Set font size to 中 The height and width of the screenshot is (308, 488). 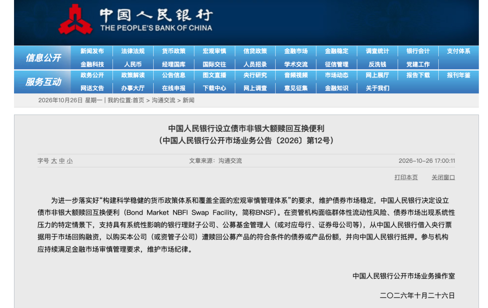click(x=61, y=161)
